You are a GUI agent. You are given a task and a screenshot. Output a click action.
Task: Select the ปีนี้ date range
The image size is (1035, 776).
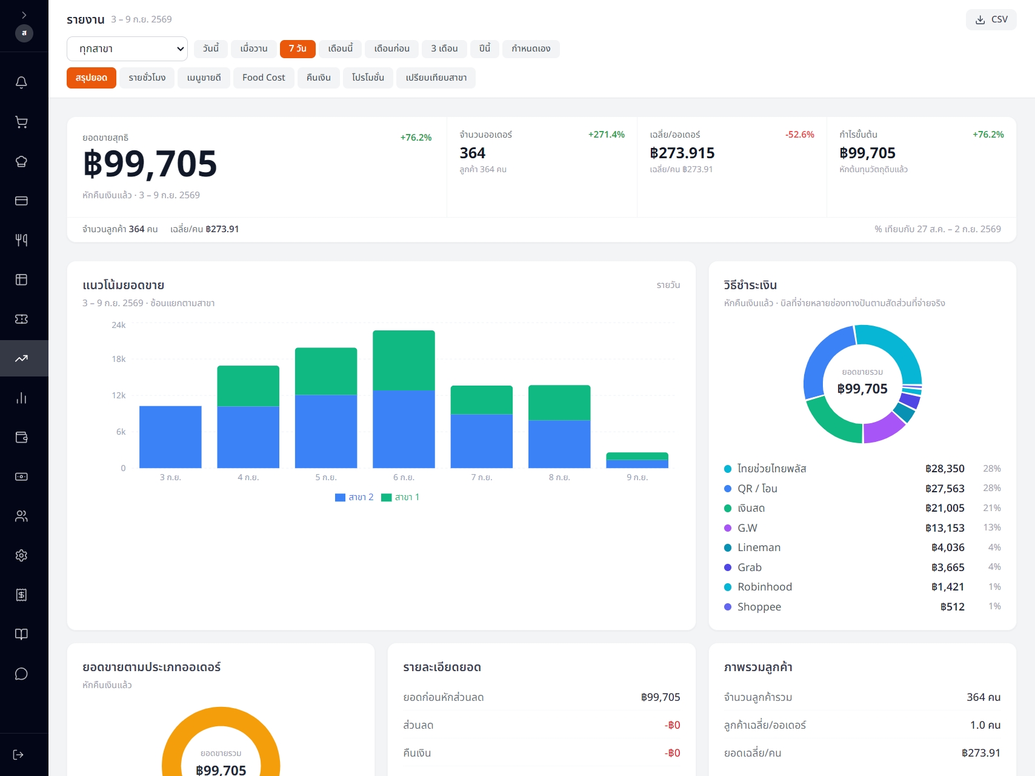coord(485,48)
